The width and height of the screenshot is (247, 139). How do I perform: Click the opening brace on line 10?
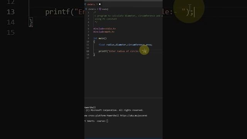(94, 42)
